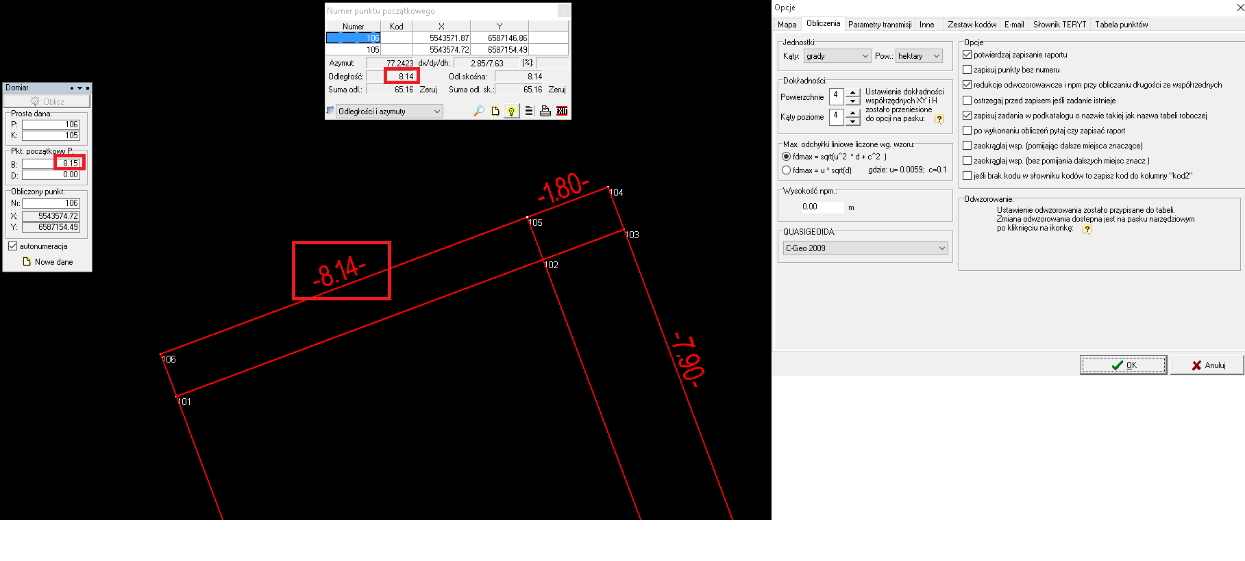Click the square icon in Domiar title bar
Image resolution: width=1245 pixels, height=561 pixels.
click(x=88, y=88)
